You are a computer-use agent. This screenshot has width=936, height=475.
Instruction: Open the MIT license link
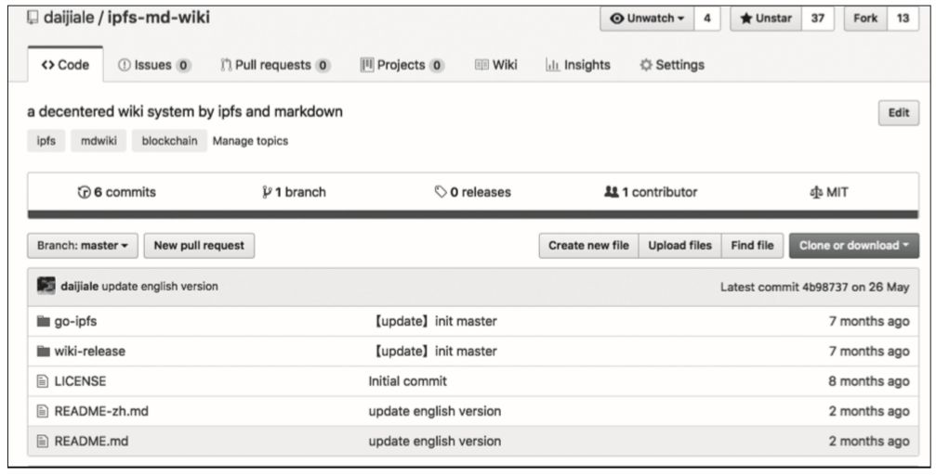[829, 192]
